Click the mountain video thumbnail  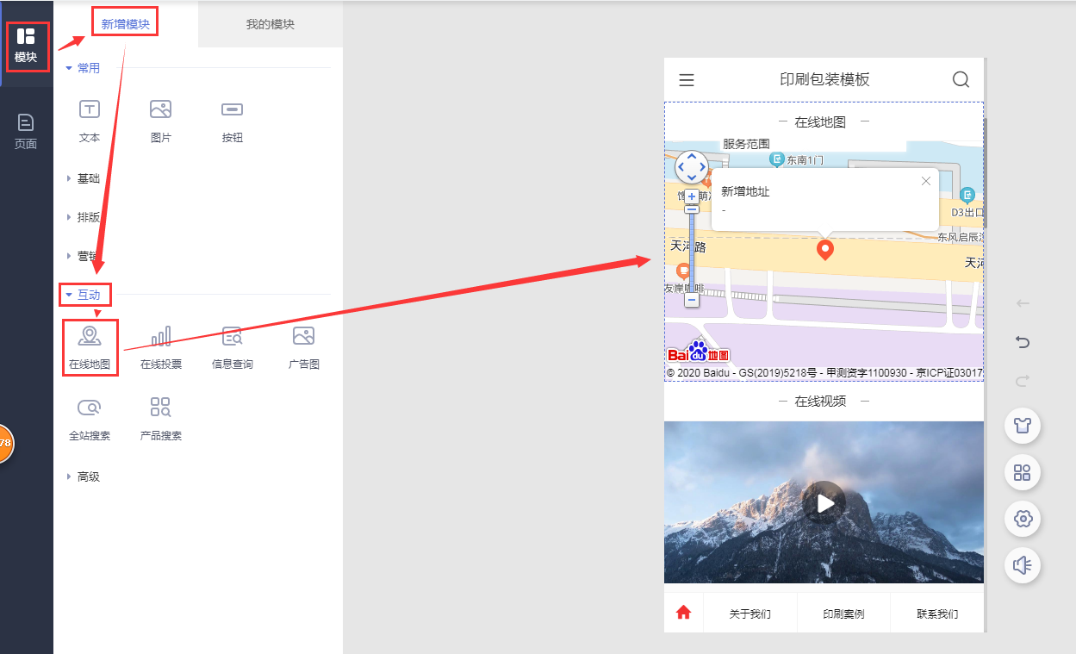point(824,502)
